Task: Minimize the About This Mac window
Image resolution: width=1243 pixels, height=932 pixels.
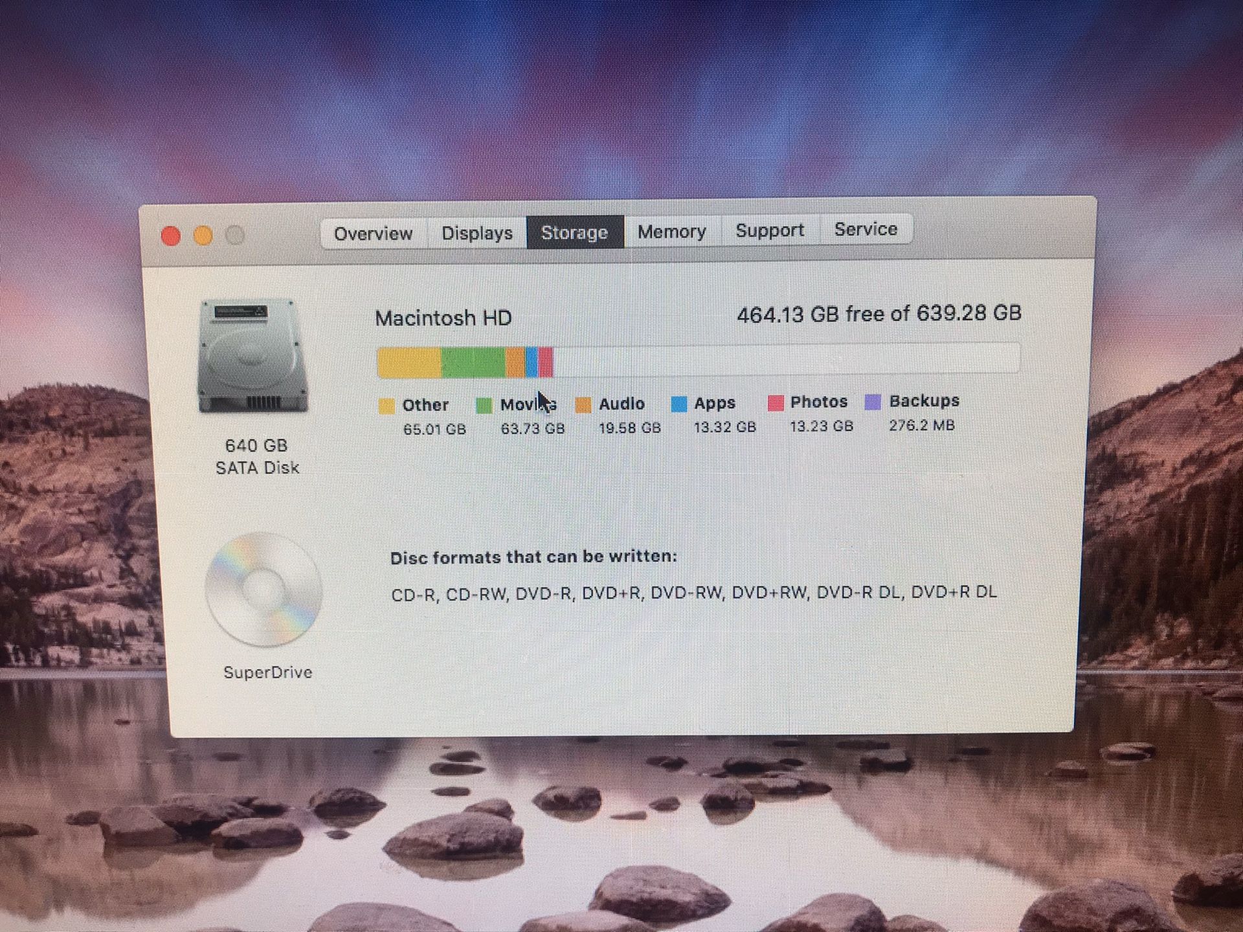Action: (x=203, y=236)
